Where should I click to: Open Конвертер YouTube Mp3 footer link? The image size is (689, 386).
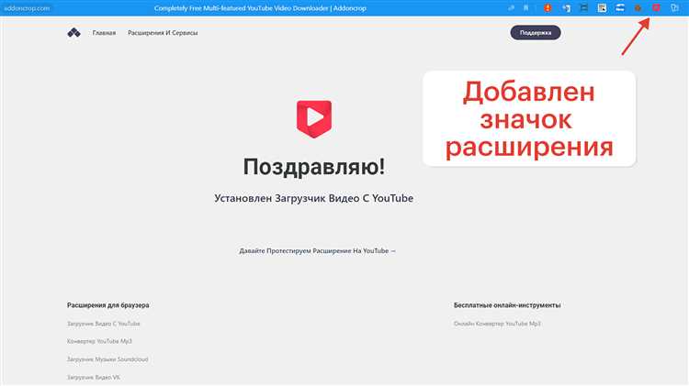point(99,341)
